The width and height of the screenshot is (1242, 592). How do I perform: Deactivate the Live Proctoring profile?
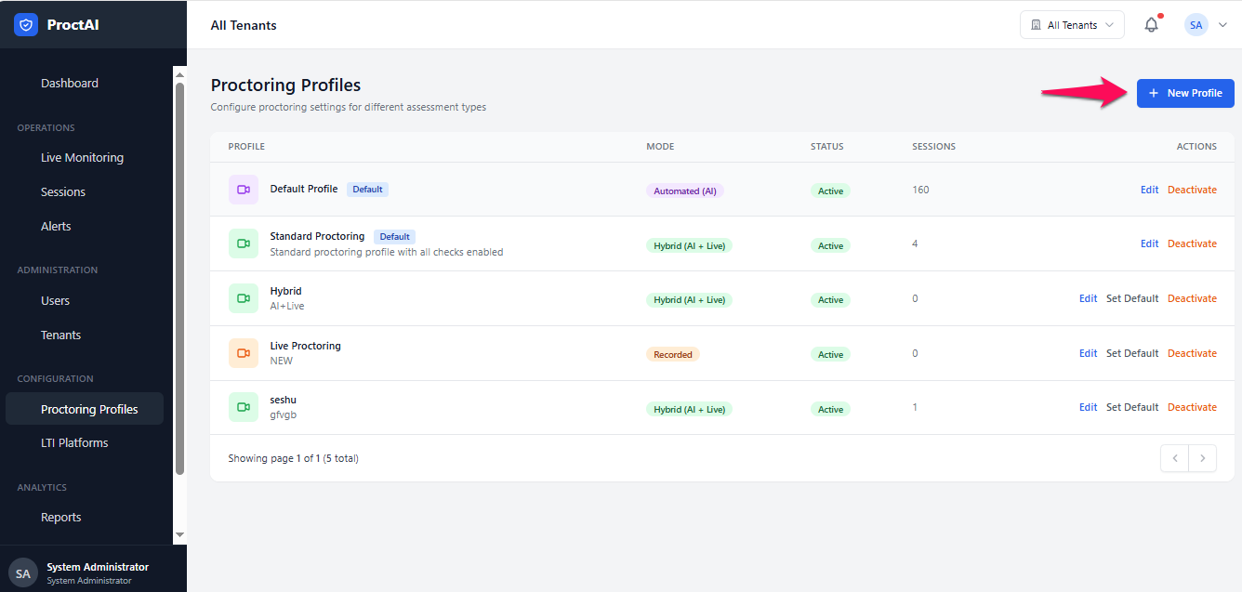(x=1192, y=353)
